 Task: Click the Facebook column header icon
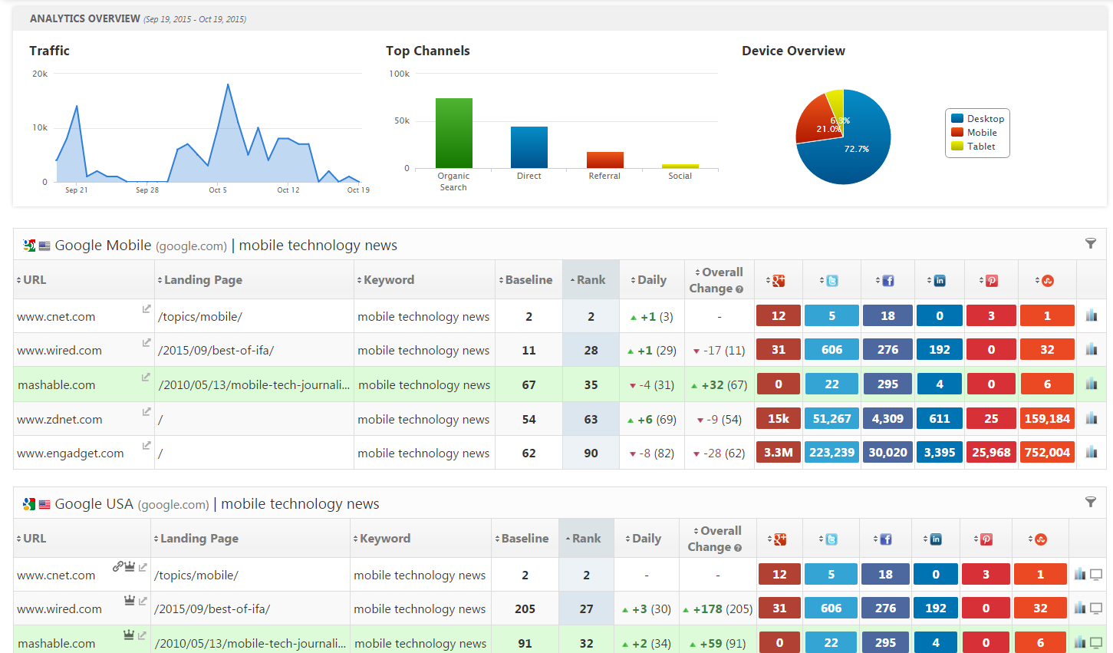click(x=887, y=280)
